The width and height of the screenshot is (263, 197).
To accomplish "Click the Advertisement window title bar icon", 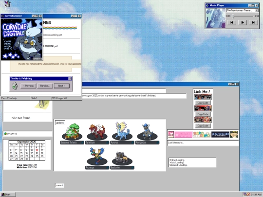I will (x=3, y=16).
